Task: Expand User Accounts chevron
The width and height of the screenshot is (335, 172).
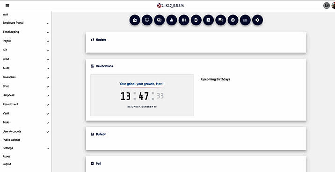Action: tap(48, 132)
